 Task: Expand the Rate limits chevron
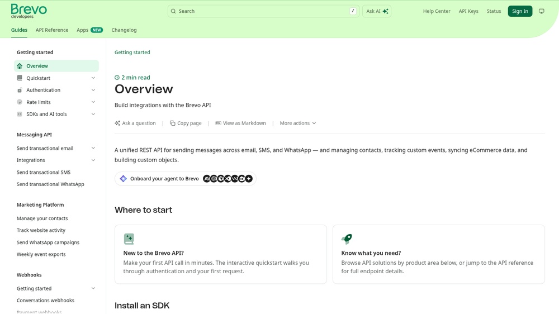[93, 102]
